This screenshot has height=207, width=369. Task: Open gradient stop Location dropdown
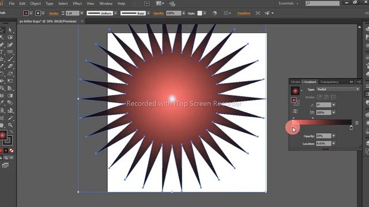coord(334,143)
